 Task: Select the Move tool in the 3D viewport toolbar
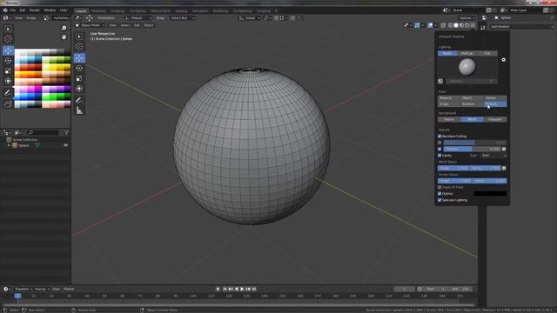click(79, 58)
